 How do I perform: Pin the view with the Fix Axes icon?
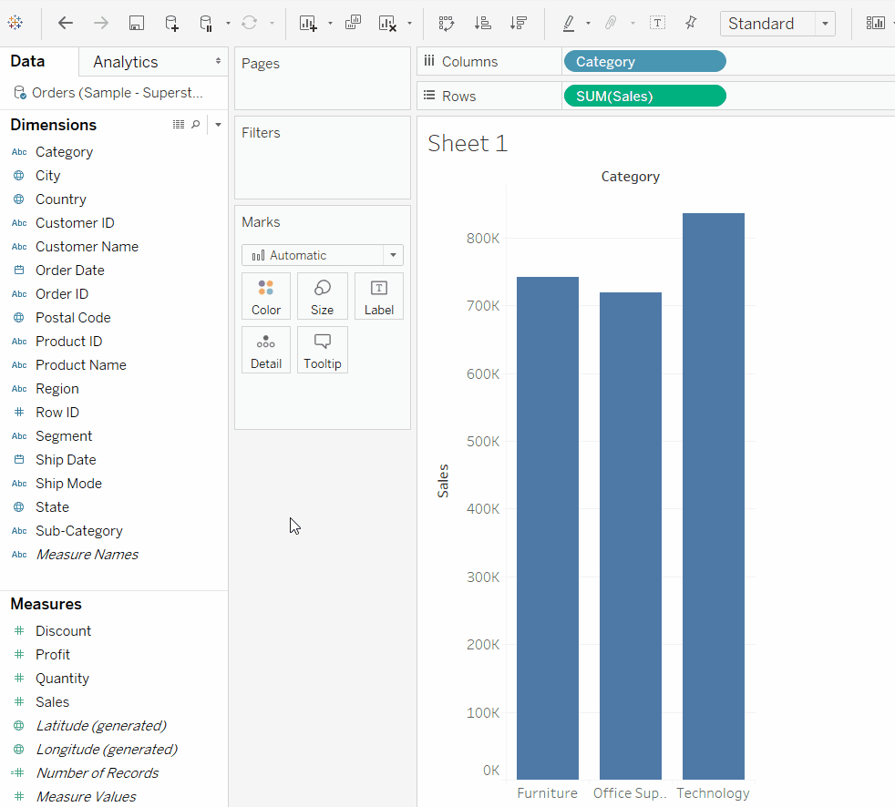pyautogui.click(x=691, y=23)
